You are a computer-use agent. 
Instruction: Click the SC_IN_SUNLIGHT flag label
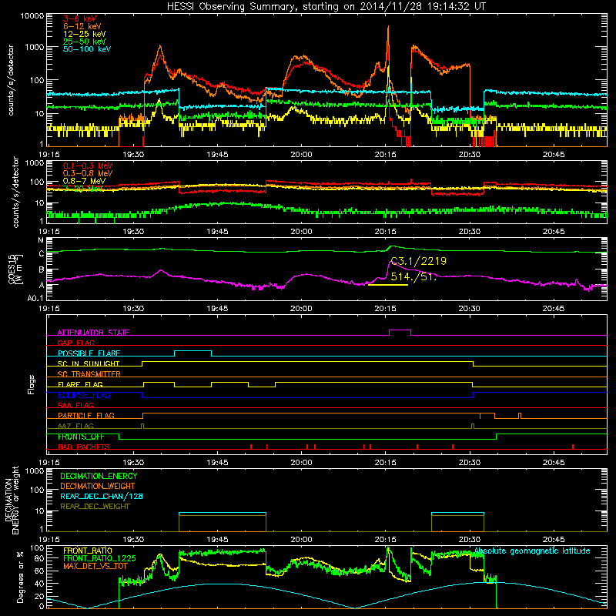[x=89, y=363]
